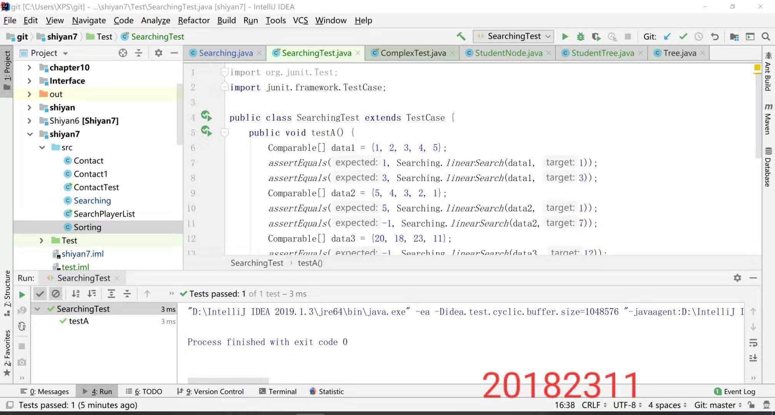Collapse the shiyan7 module
This screenshot has width=775, height=415.
pos(30,134)
